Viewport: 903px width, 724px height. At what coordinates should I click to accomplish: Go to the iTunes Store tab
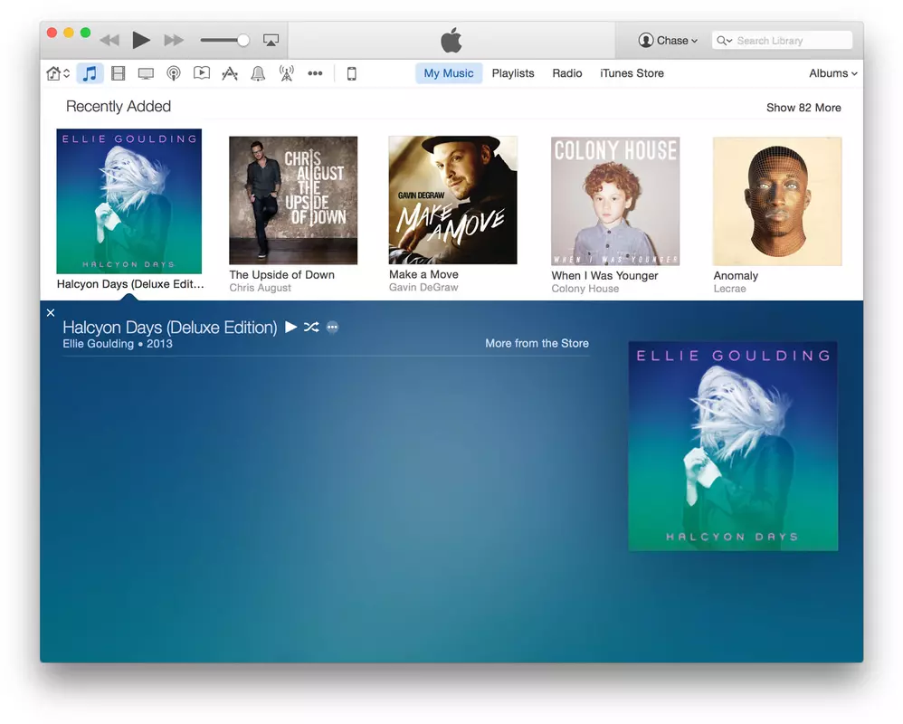coord(632,73)
